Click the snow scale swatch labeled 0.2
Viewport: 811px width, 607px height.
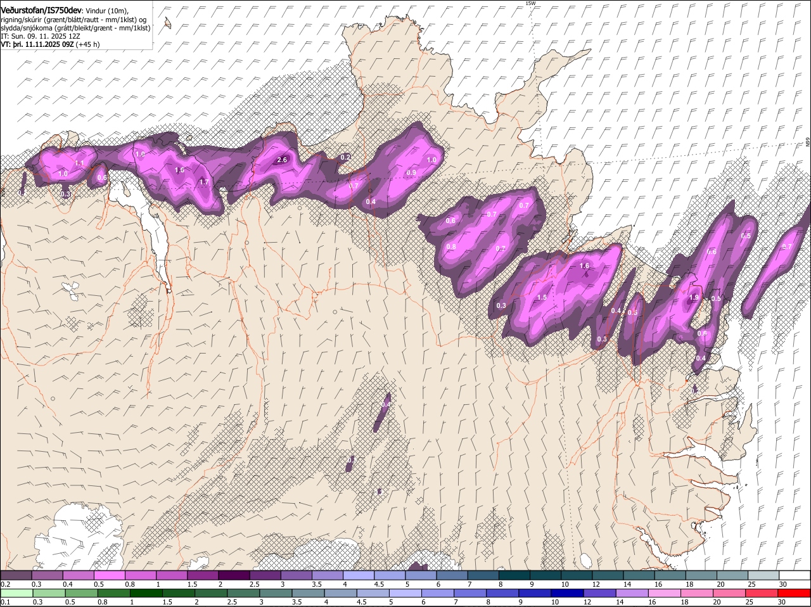tap(16, 575)
